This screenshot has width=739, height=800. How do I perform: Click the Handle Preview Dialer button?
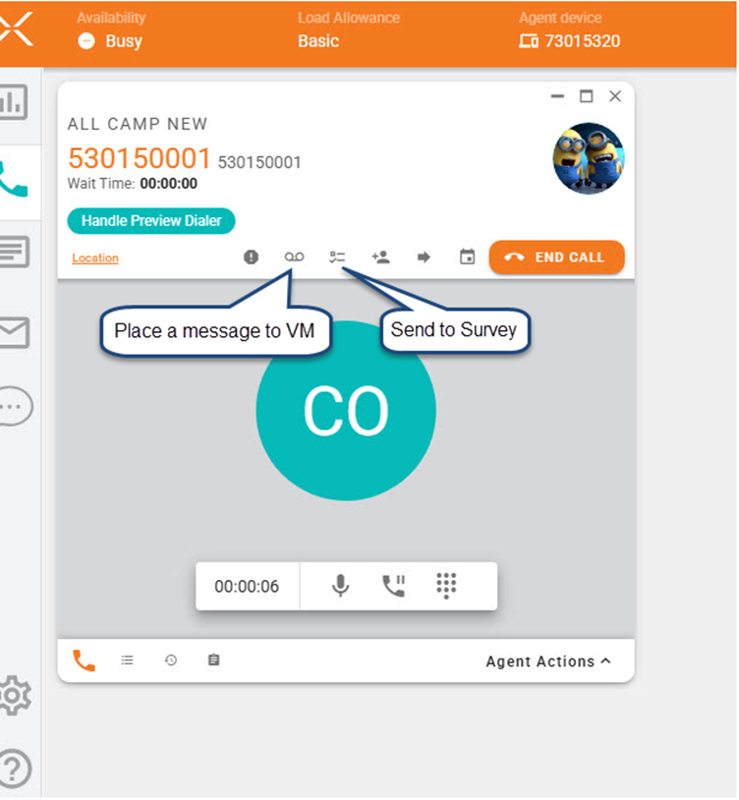pyautogui.click(x=151, y=220)
